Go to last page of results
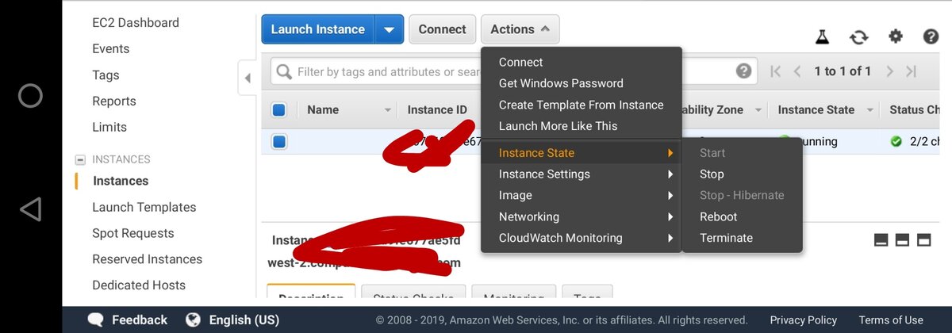Screen dimensions: 952x333 coord(912,71)
